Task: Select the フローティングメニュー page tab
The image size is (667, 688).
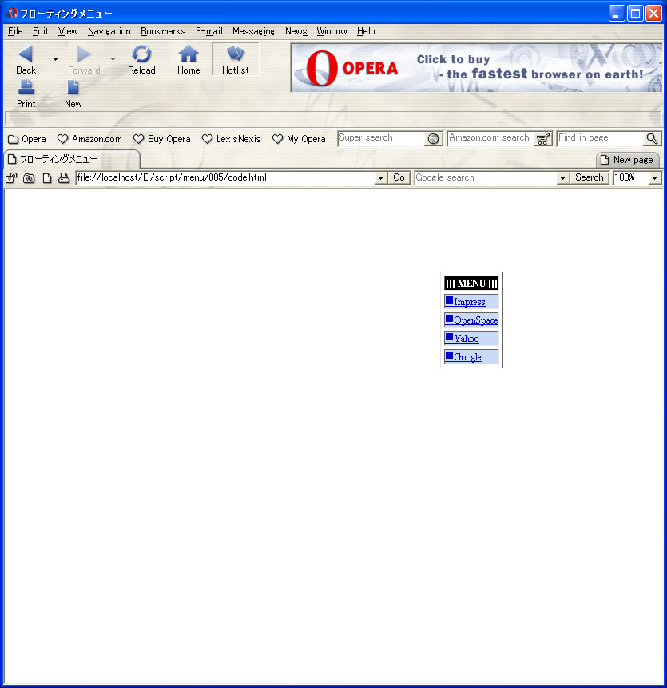Action: click(x=72, y=159)
